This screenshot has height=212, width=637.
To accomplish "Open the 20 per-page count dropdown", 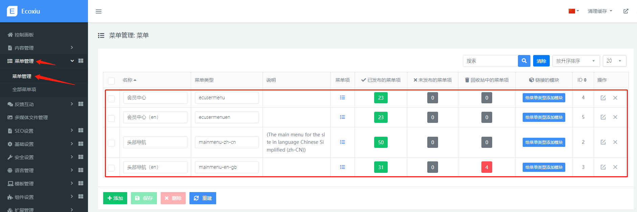I will coord(614,61).
